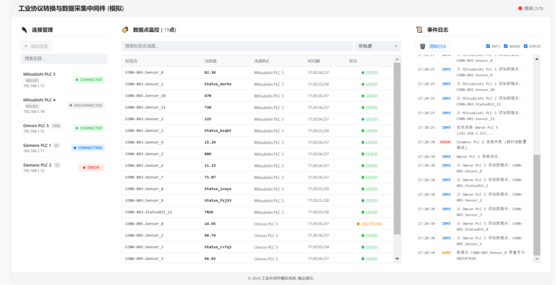Viewport: 556px width, 285px height.
Task: Click the 错误 (1/5) status text
Action: click(x=534, y=8)
